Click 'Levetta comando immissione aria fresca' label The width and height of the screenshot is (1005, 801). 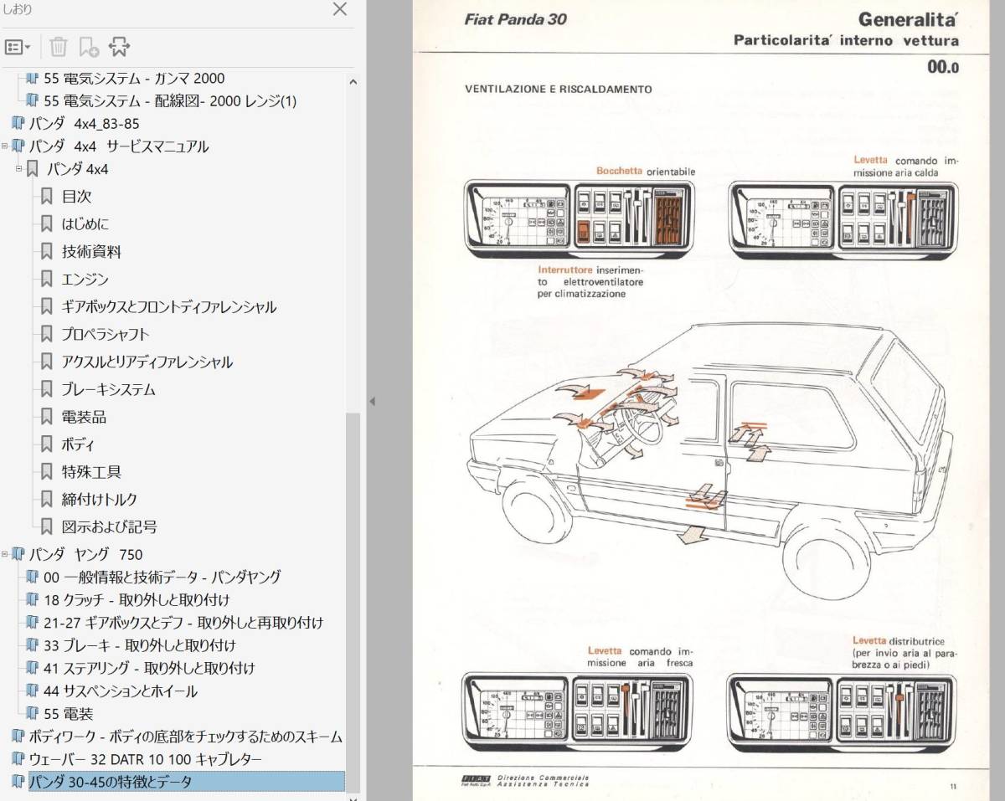tap(641, 656)
